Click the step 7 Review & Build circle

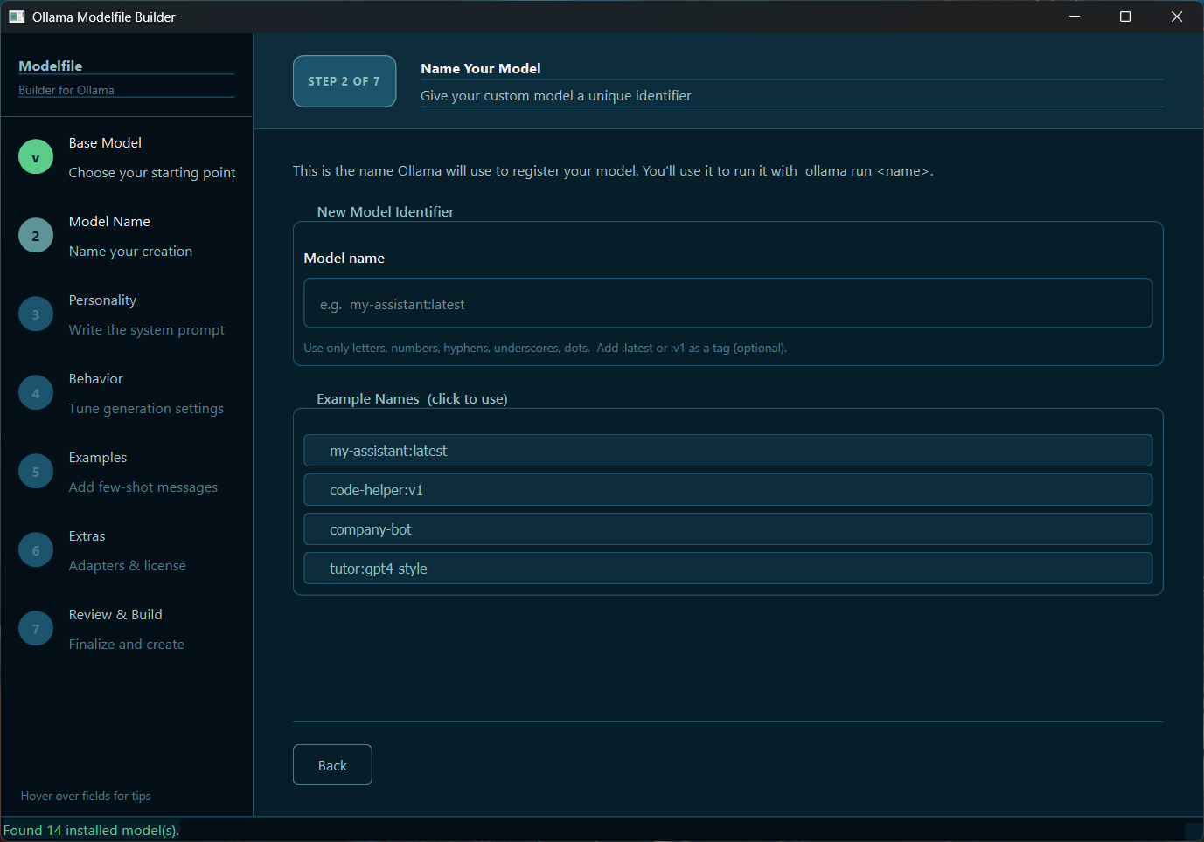[36, 629]
